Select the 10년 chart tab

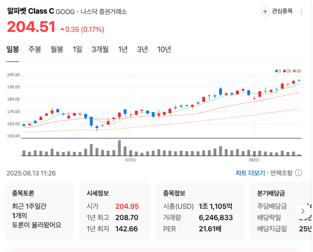click(x=164, y=49)
